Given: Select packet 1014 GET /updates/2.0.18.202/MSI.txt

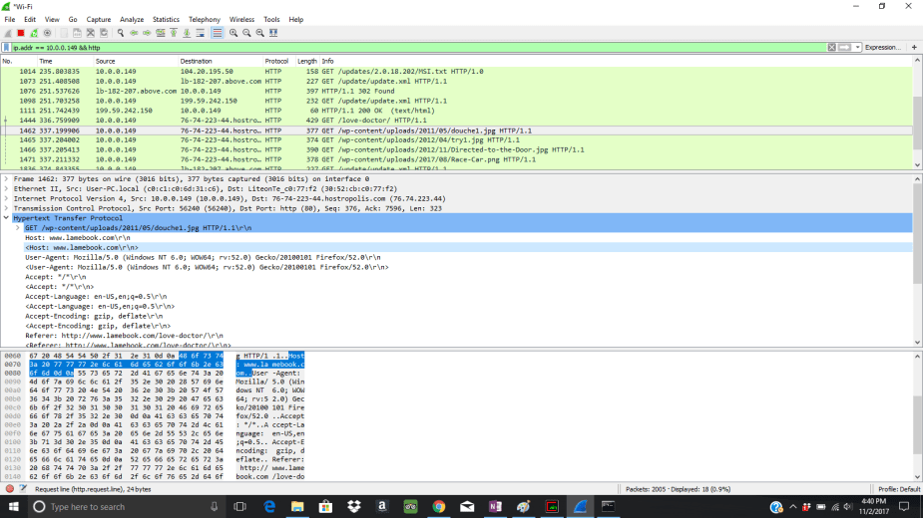Looking at the screenshot, I should pos(457,71).
